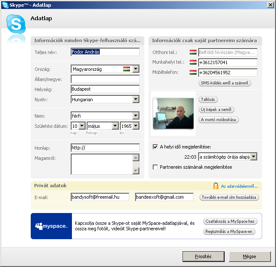This screenshot has width=276, height=267.
Task: Click Csatlakozás a MySpace-hez button
Action: (230, 221)
